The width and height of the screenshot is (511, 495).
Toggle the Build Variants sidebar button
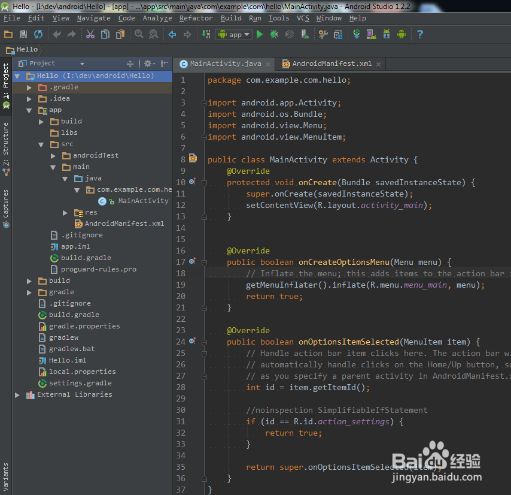(x=6, y=477)
